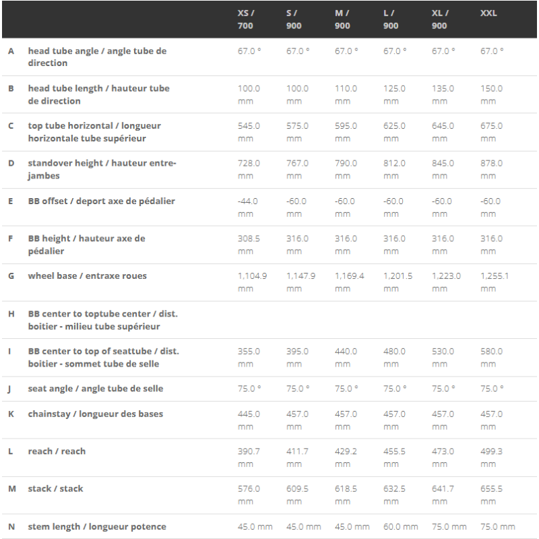Select the 499.3 mm reach value
The height and width of the screenshot is (539, 539).
coord(491,457)
